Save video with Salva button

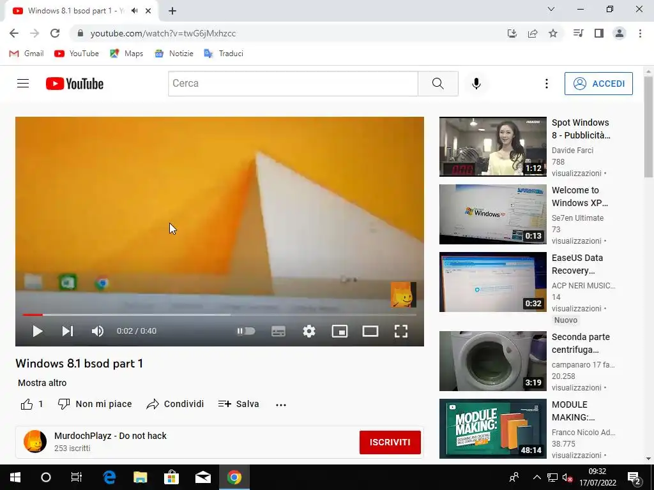coord(239,404)
